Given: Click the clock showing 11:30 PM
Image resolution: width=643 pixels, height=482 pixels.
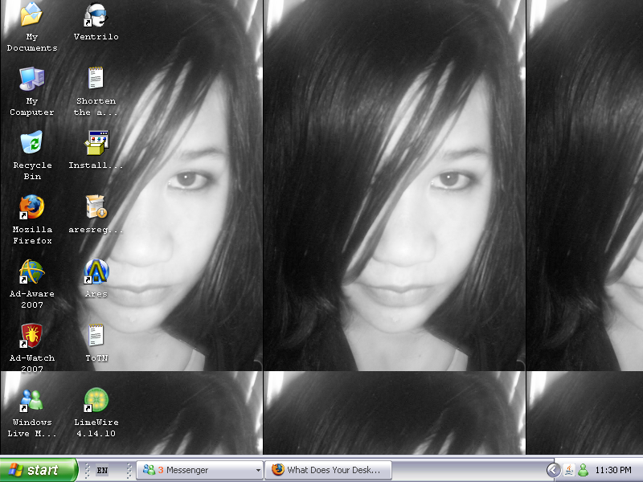Looking at the screenshot, I should [613, 469].
